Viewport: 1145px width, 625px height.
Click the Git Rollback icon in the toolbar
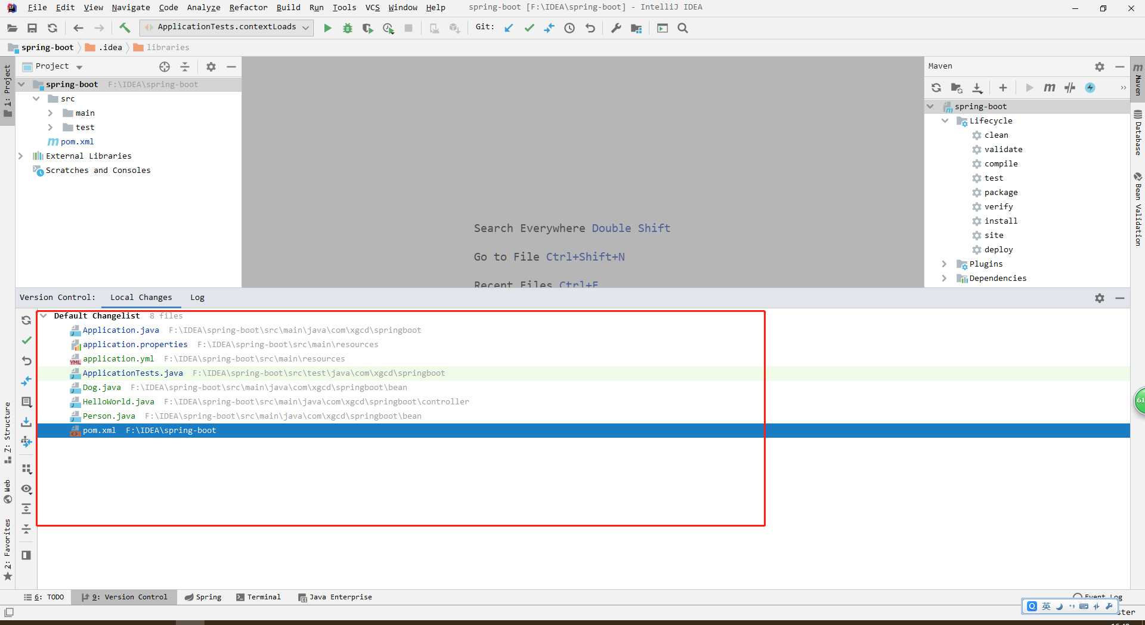click(590, 28)
